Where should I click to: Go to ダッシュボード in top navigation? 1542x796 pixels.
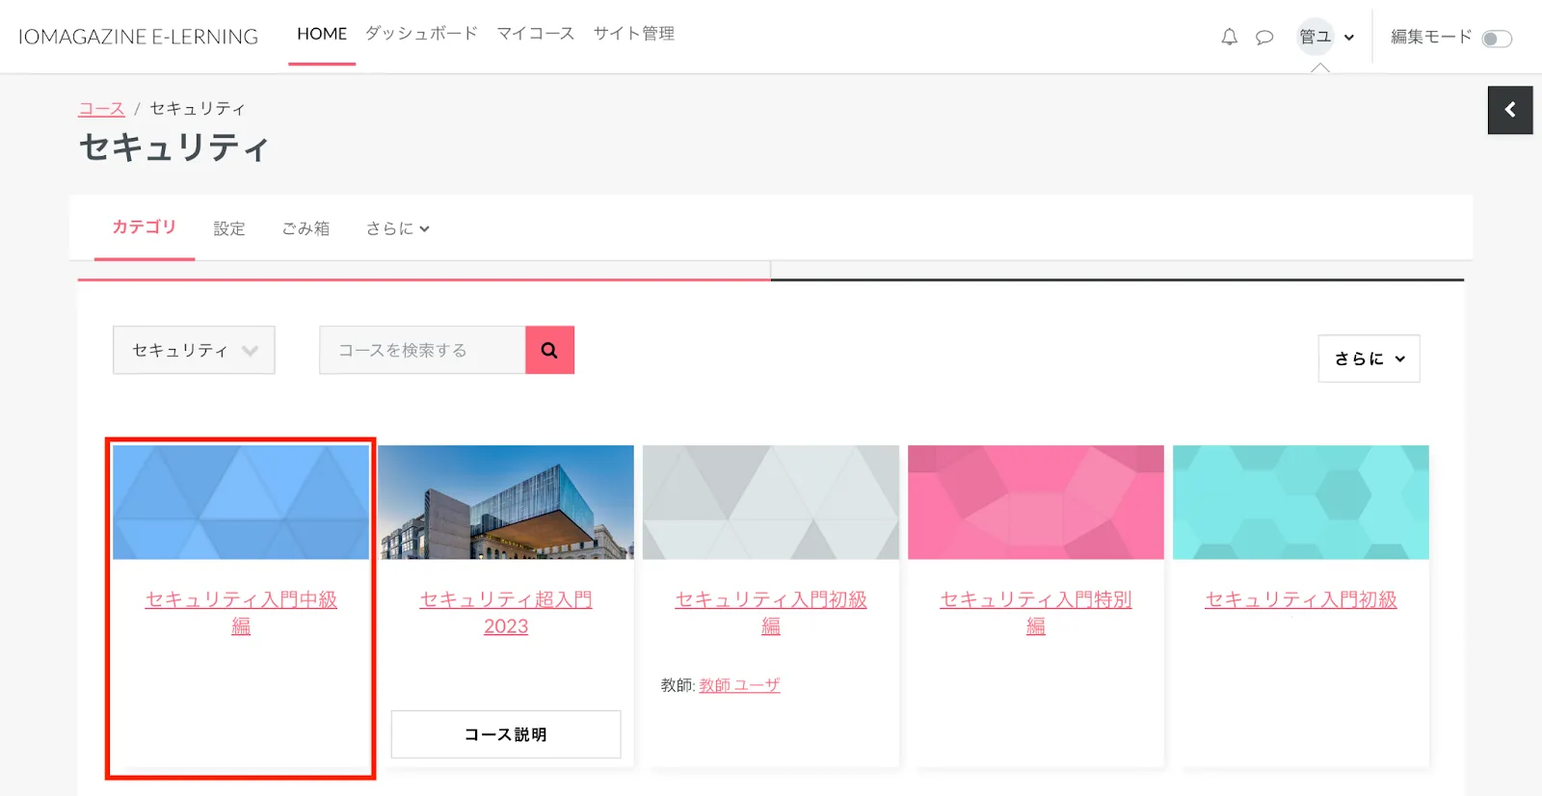click(x=421, y=34)
